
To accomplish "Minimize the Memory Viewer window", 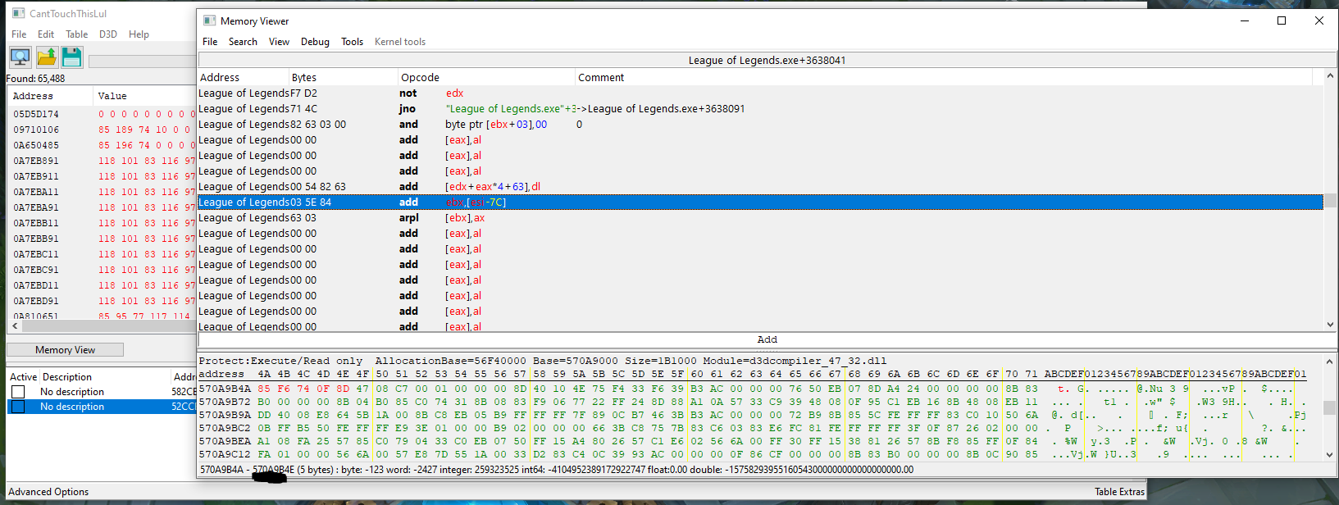I will pos(1244,20).
